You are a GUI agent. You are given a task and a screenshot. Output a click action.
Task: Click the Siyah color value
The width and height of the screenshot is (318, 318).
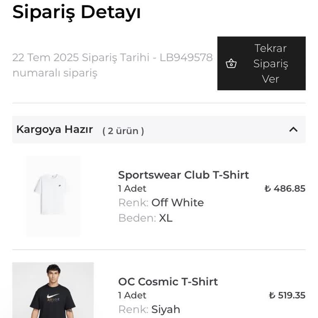[x=166, y=309]
